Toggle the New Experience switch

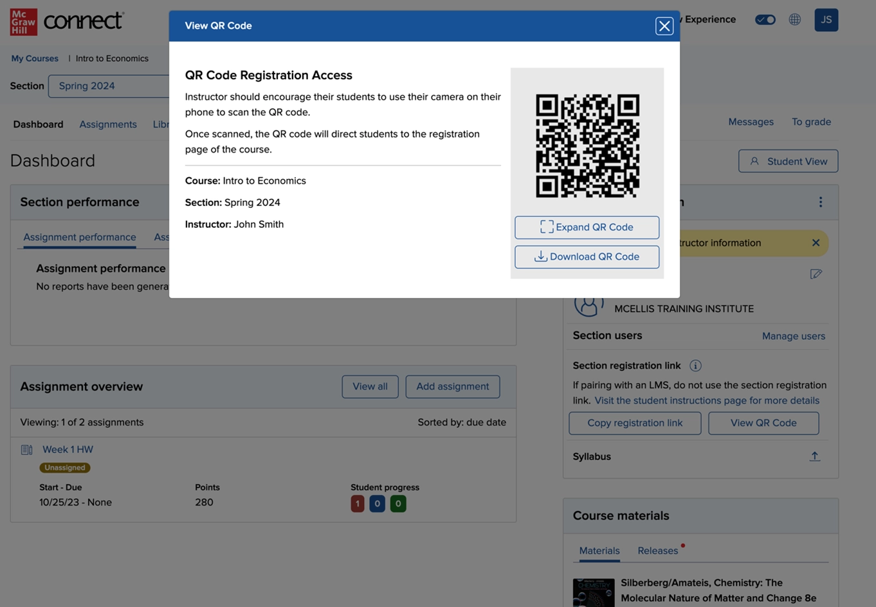(x=765, y=20)
